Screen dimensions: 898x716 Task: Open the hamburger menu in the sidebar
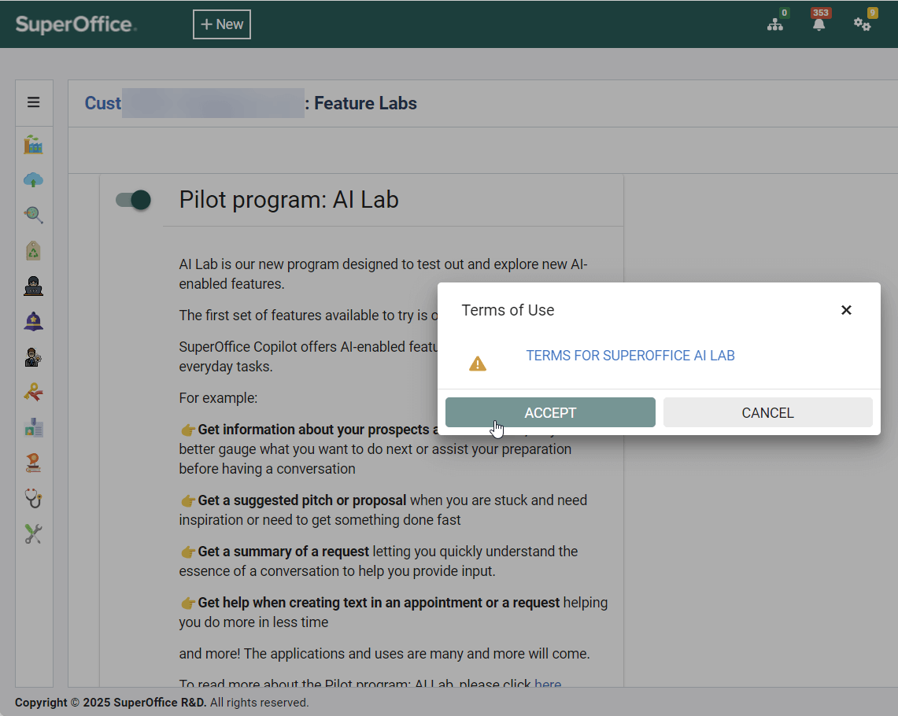[x=33, y=102]
